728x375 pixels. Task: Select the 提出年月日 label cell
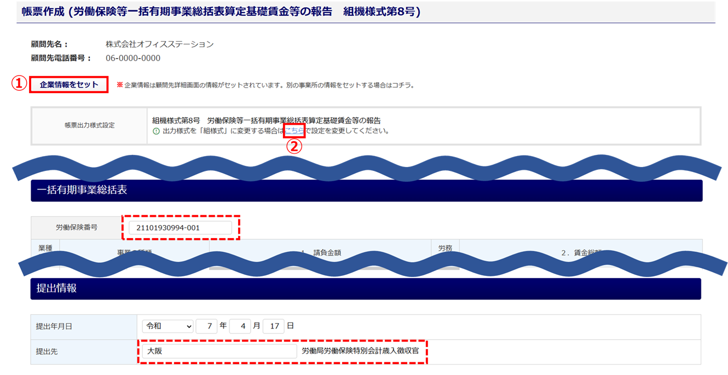pyautogui.click(x=84, y=327)
